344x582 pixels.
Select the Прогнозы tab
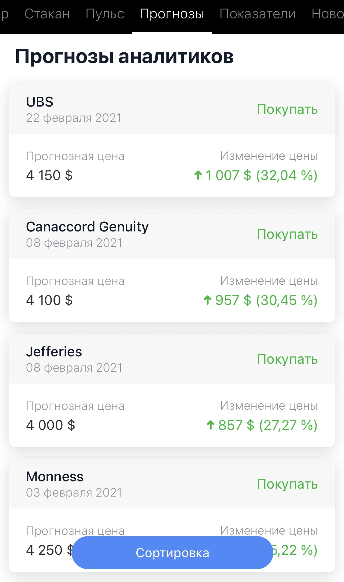172,14
